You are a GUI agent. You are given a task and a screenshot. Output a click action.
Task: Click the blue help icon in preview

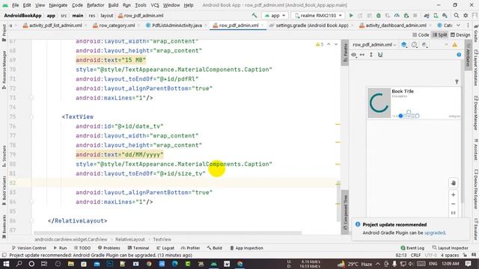click(459, 55)
